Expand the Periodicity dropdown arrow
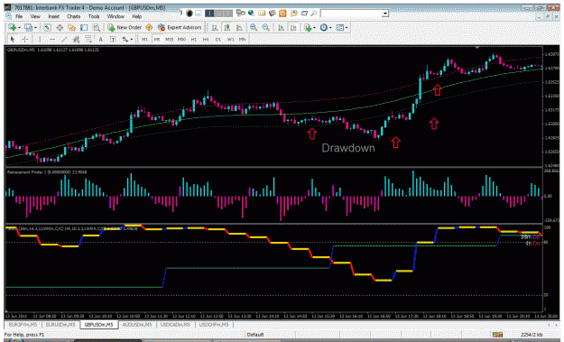564x342 pixels. tap(330, 28)
